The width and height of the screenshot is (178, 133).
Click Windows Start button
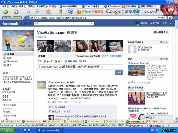pyautogui.click(x=8, y=130)
